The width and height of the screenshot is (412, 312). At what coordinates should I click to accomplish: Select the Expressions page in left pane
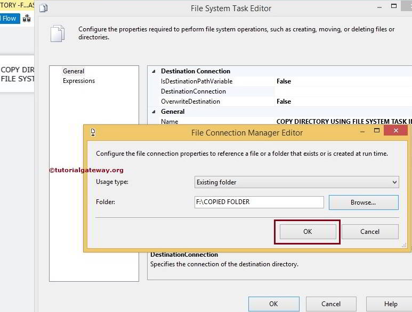point(79,81)
